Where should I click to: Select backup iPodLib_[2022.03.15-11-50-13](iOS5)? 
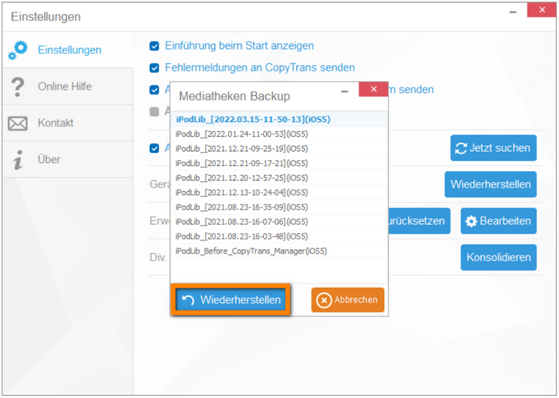tap(279, 120)
